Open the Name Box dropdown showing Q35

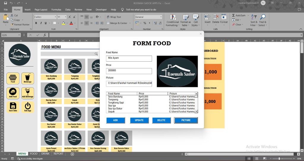(19, 35)
